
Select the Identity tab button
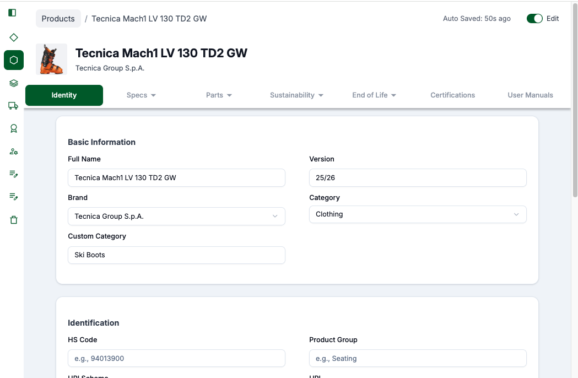coord(64,95)
